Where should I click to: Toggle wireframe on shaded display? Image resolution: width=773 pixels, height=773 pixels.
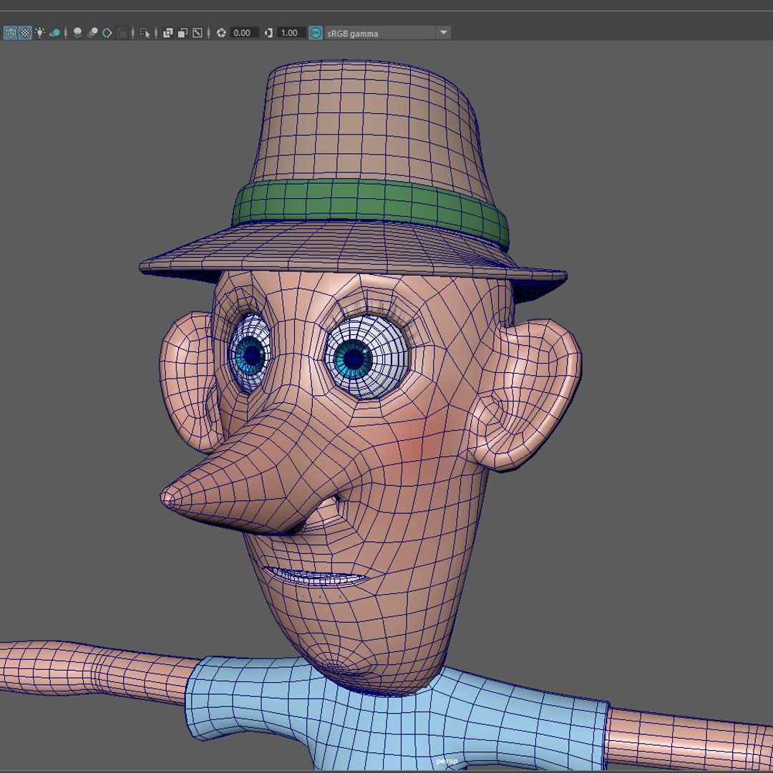click(x=10, y=33)
